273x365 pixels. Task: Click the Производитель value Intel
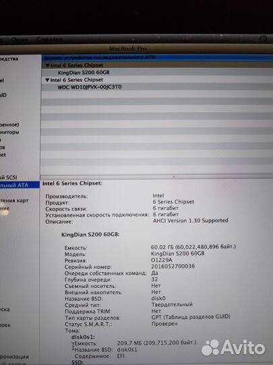pos(158,195)
